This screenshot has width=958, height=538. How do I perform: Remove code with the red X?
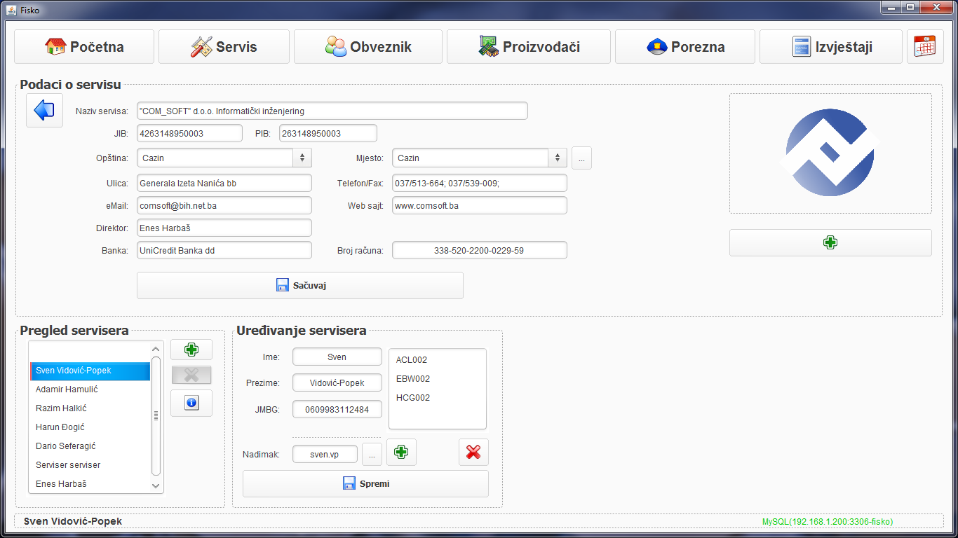(x=473, y=452)
